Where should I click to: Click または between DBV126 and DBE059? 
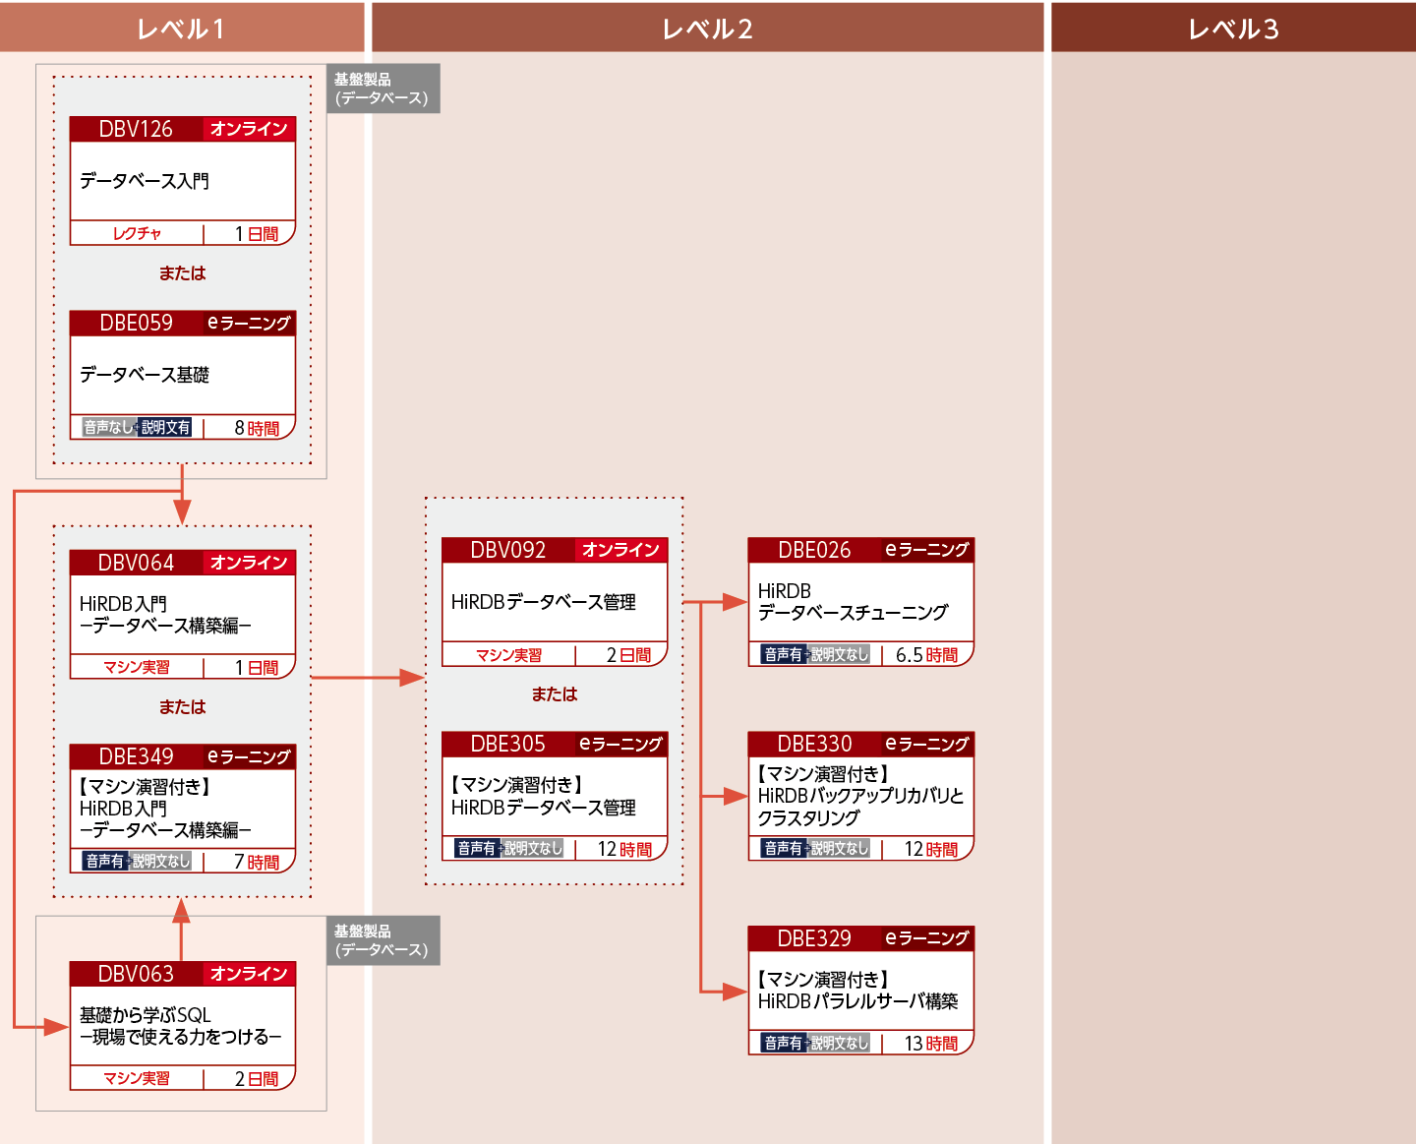tap(183, 273)
